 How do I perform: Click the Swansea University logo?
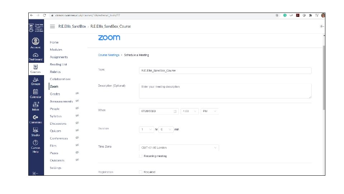click(36, 28)
